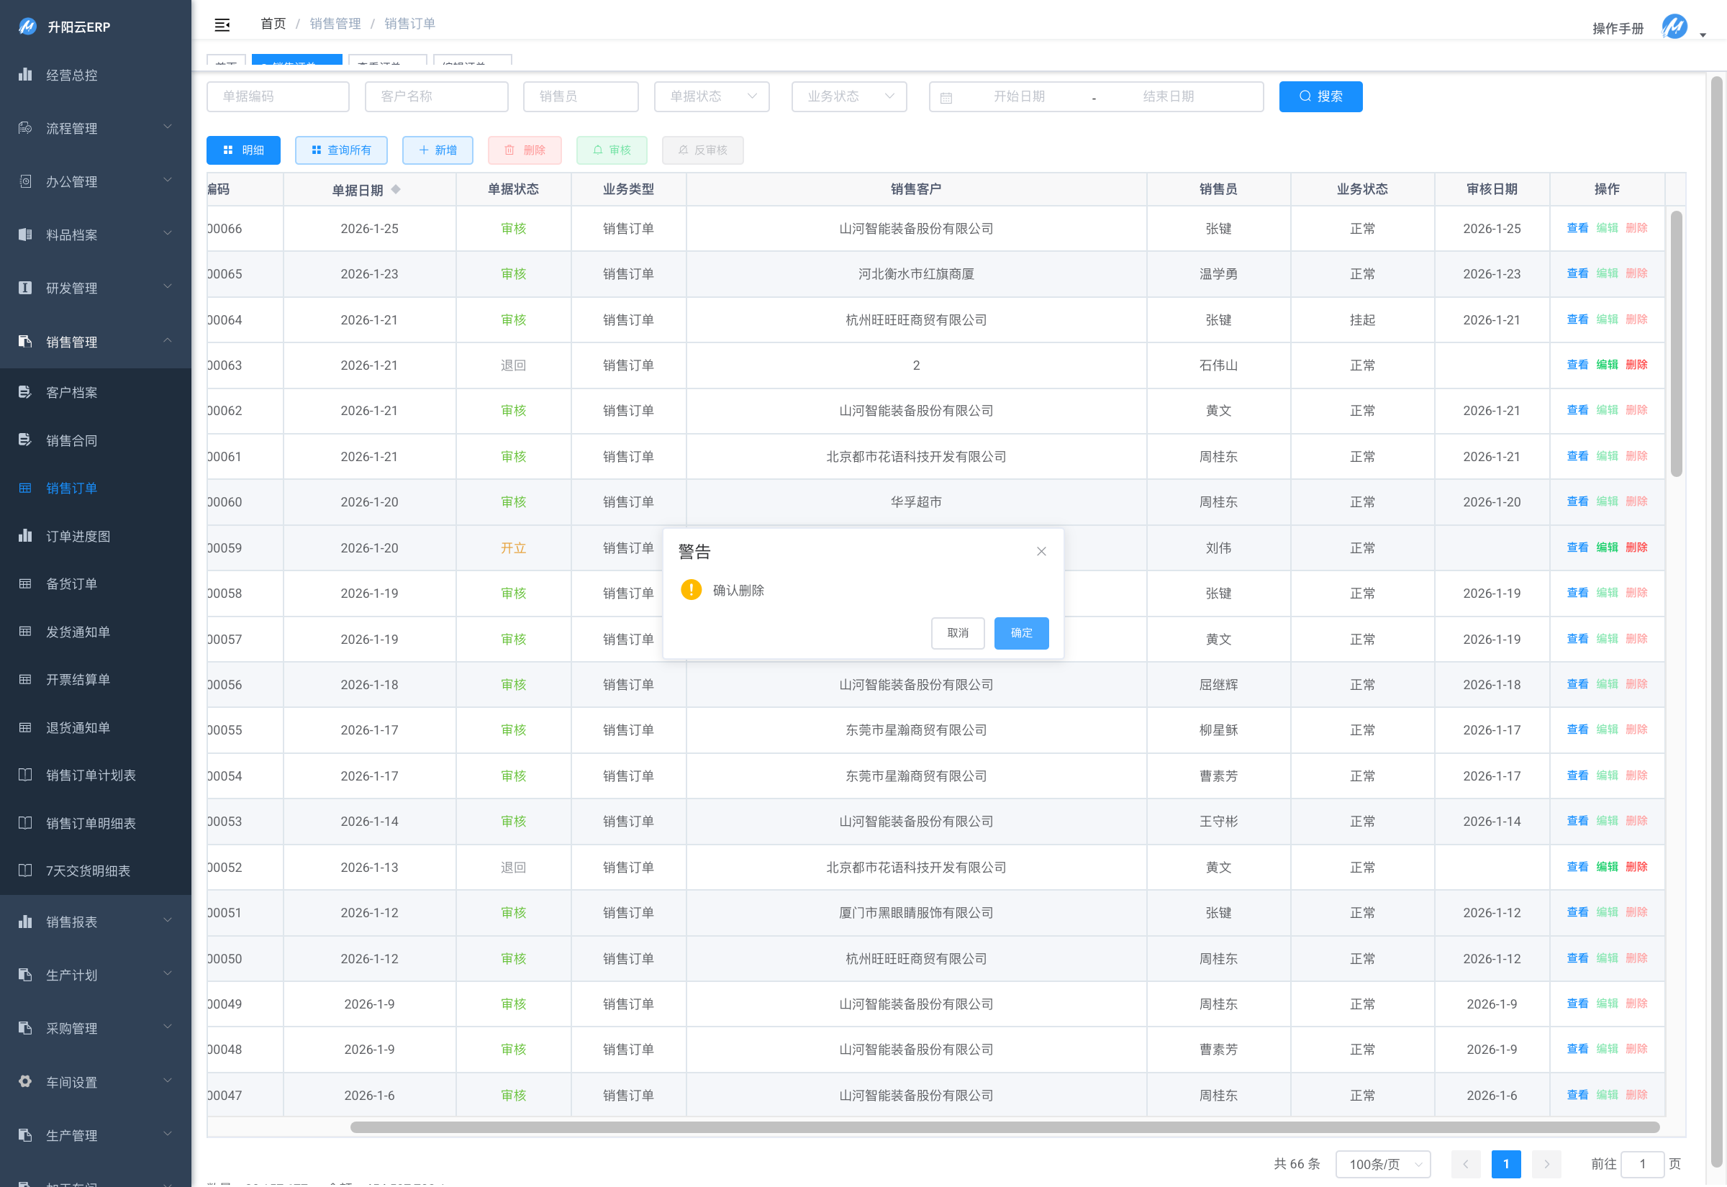
Task: Open the 业务状态 dropdown filter
Action: pyautogui.click(x=848, y=96)
